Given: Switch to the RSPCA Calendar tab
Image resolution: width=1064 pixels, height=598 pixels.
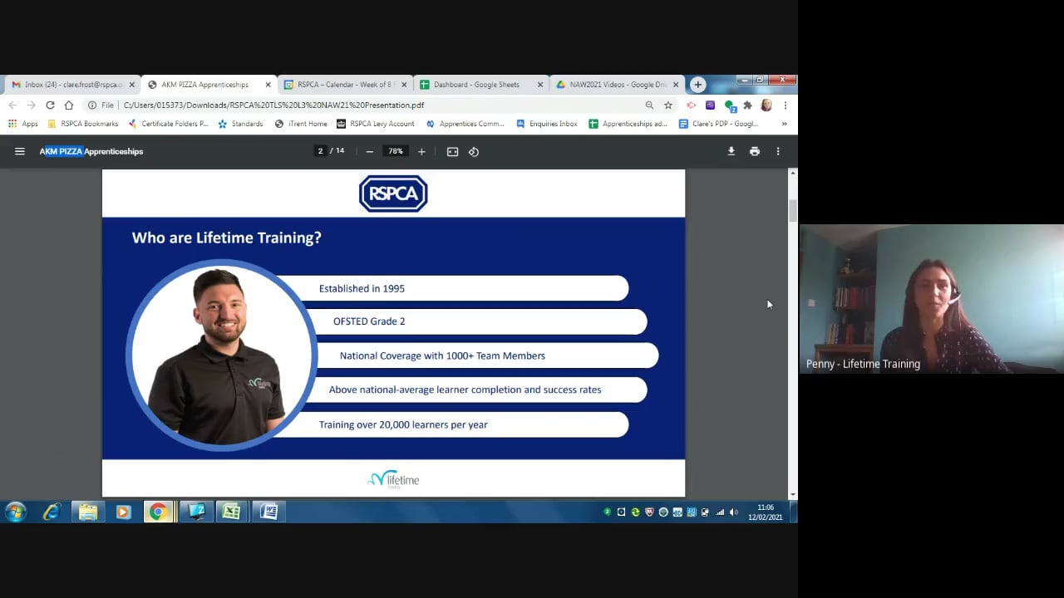Looking at the screenshot, I should pyautogui.click(x=344, y=84).
